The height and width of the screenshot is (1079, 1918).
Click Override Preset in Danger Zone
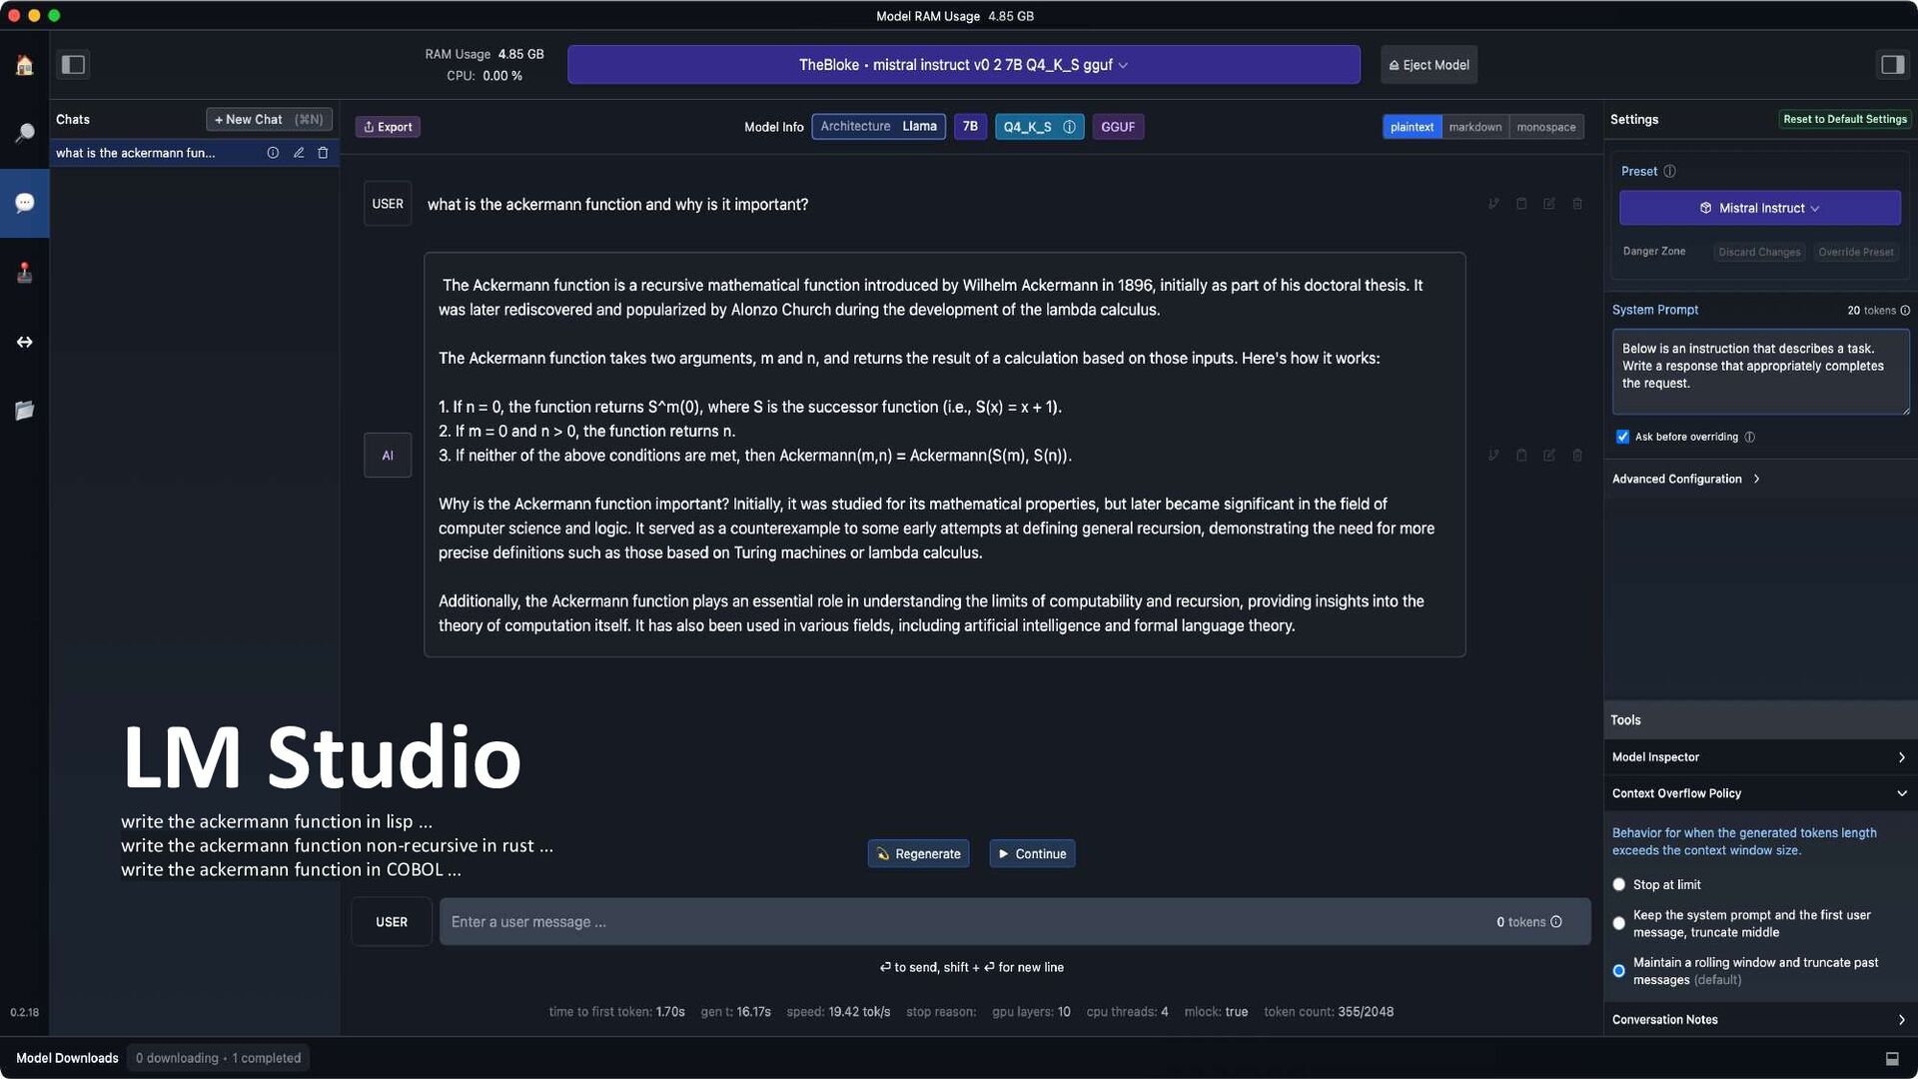[1855, 252]
